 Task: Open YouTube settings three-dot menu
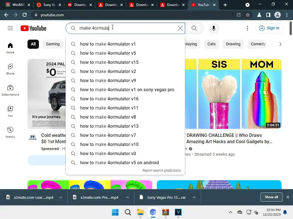pyautogui.click(x=248, y=28)
